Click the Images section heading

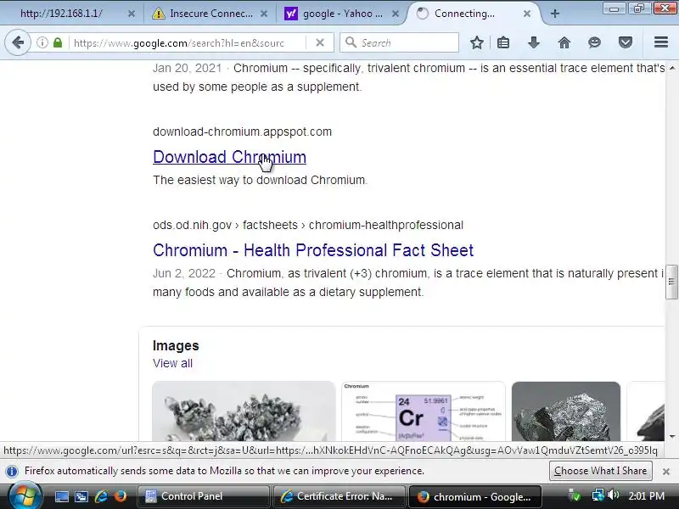(176, 345)
